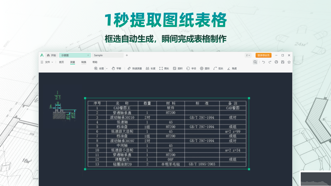Expand the 全图 dropdown arrow
This screenshot has width=331, height=186.
pos(107,68)
